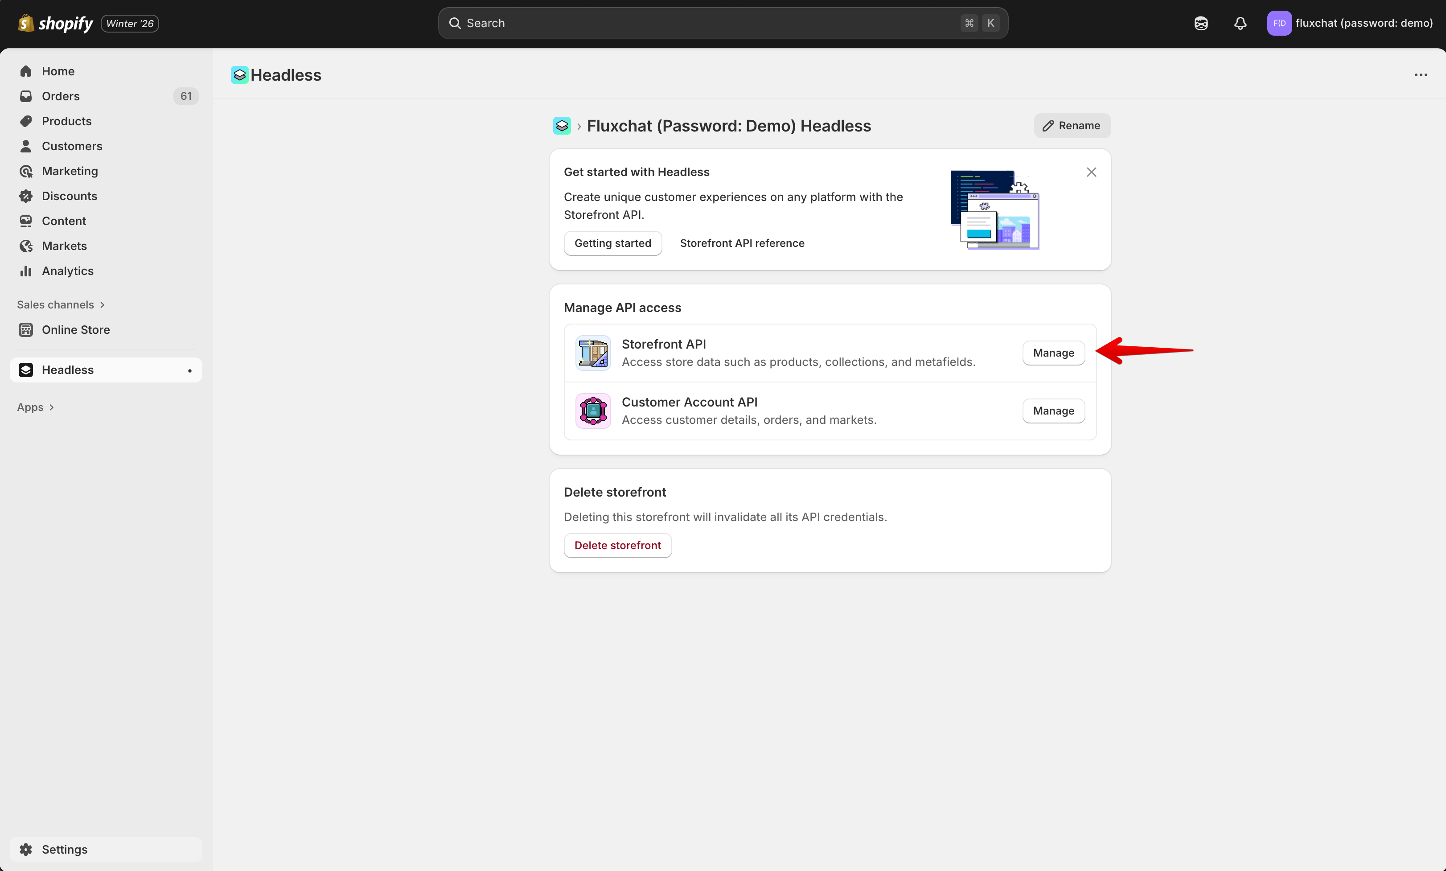This screenshot has height=871, width=1446.
Task: Expand the Apps section
Action: click(35, 407)
